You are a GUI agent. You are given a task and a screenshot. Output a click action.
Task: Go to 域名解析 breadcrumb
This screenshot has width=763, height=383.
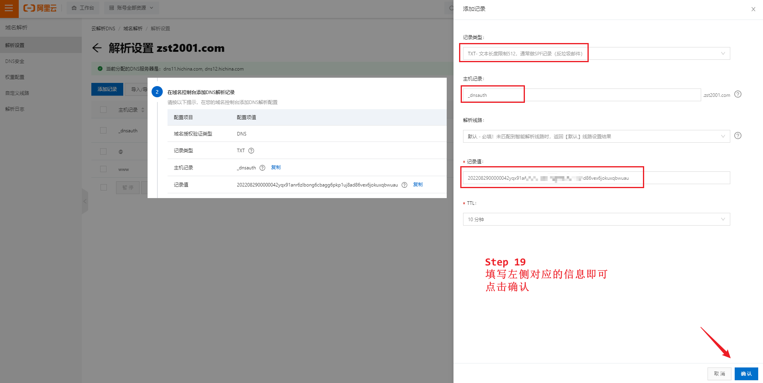click(x=133, y=29)
